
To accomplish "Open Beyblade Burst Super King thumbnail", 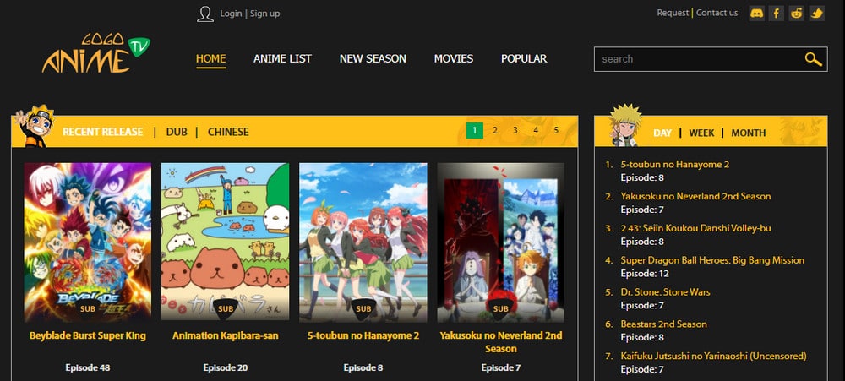I will coord(88,242).
